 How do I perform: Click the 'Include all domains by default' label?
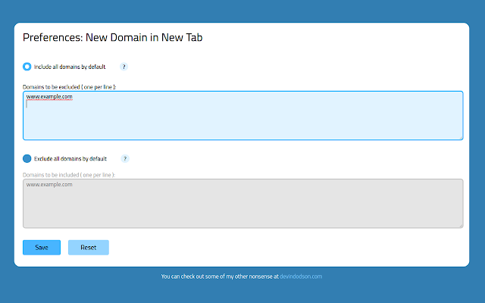(x=70, y=67)
